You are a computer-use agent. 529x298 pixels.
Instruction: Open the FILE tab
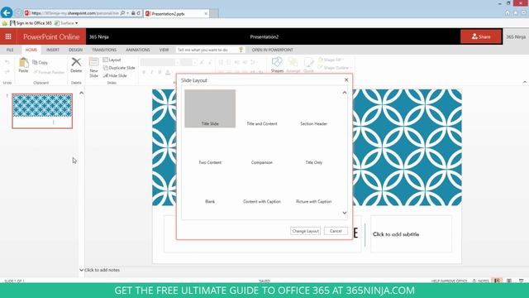pyautogui.click(x=10, y=50)
